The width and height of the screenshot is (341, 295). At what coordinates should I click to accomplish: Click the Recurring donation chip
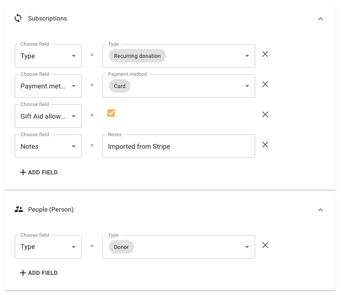(x=137, y=56)
